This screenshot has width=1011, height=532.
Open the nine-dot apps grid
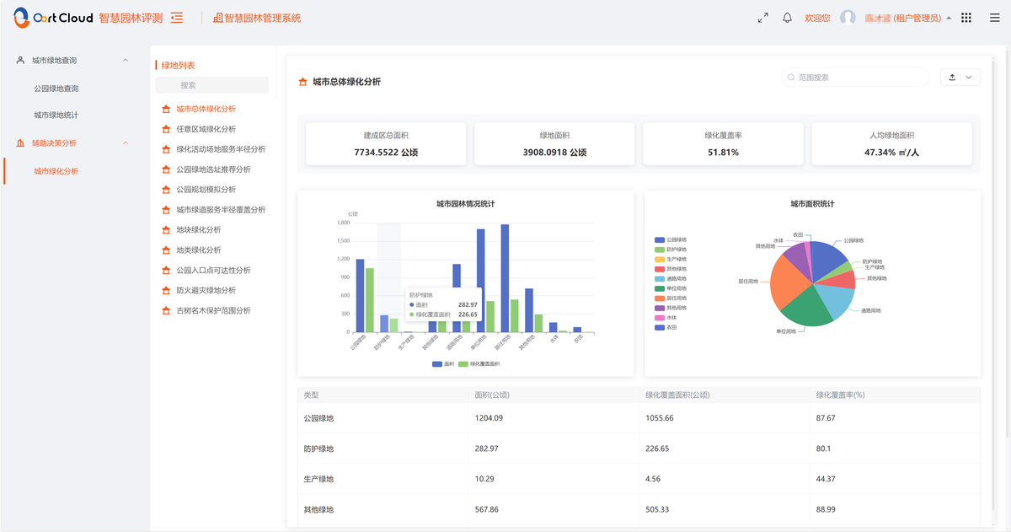(x=966, y=18)
